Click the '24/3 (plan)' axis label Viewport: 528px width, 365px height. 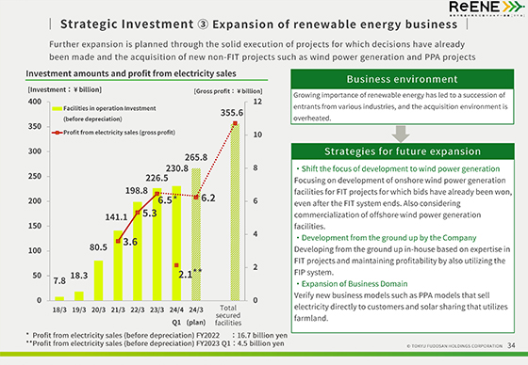click(196, 316)
